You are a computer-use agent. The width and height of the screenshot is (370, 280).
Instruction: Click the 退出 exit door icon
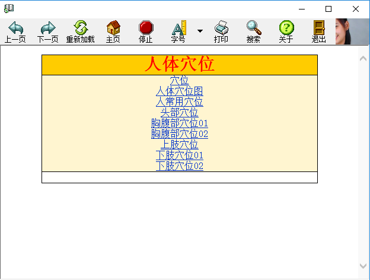[x=319, y=28]
